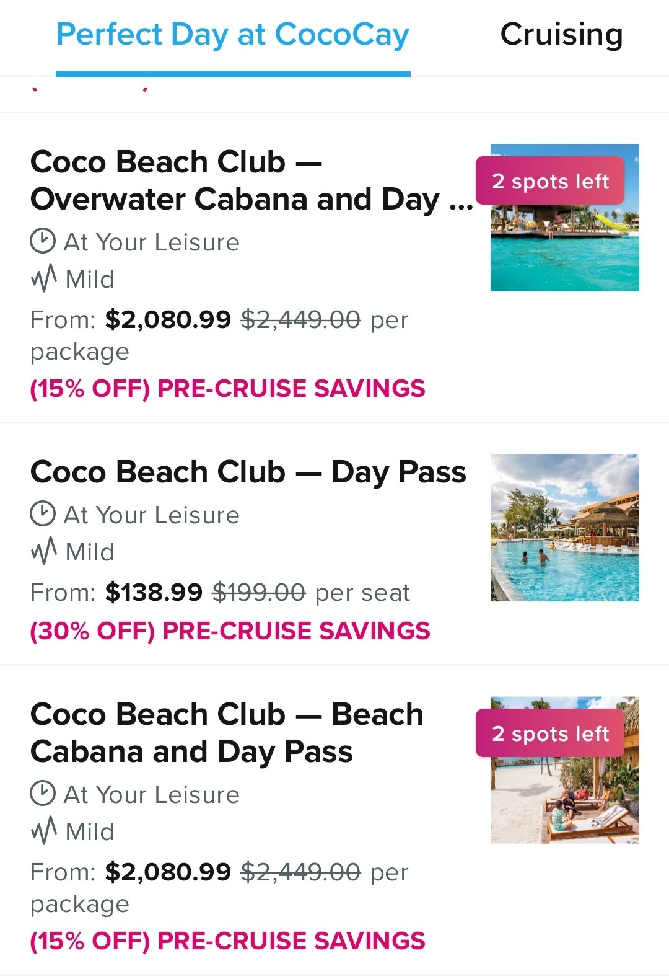The height and width of the screenshot is (979, 669).
Task: Switch to the Cruising tab
Action: 561,35
